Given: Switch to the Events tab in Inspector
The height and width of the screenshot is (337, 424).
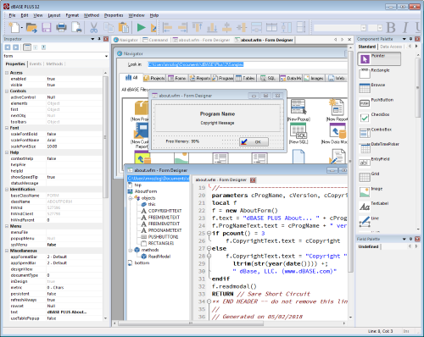Looking at the screenshot, I should coord(36,64).
